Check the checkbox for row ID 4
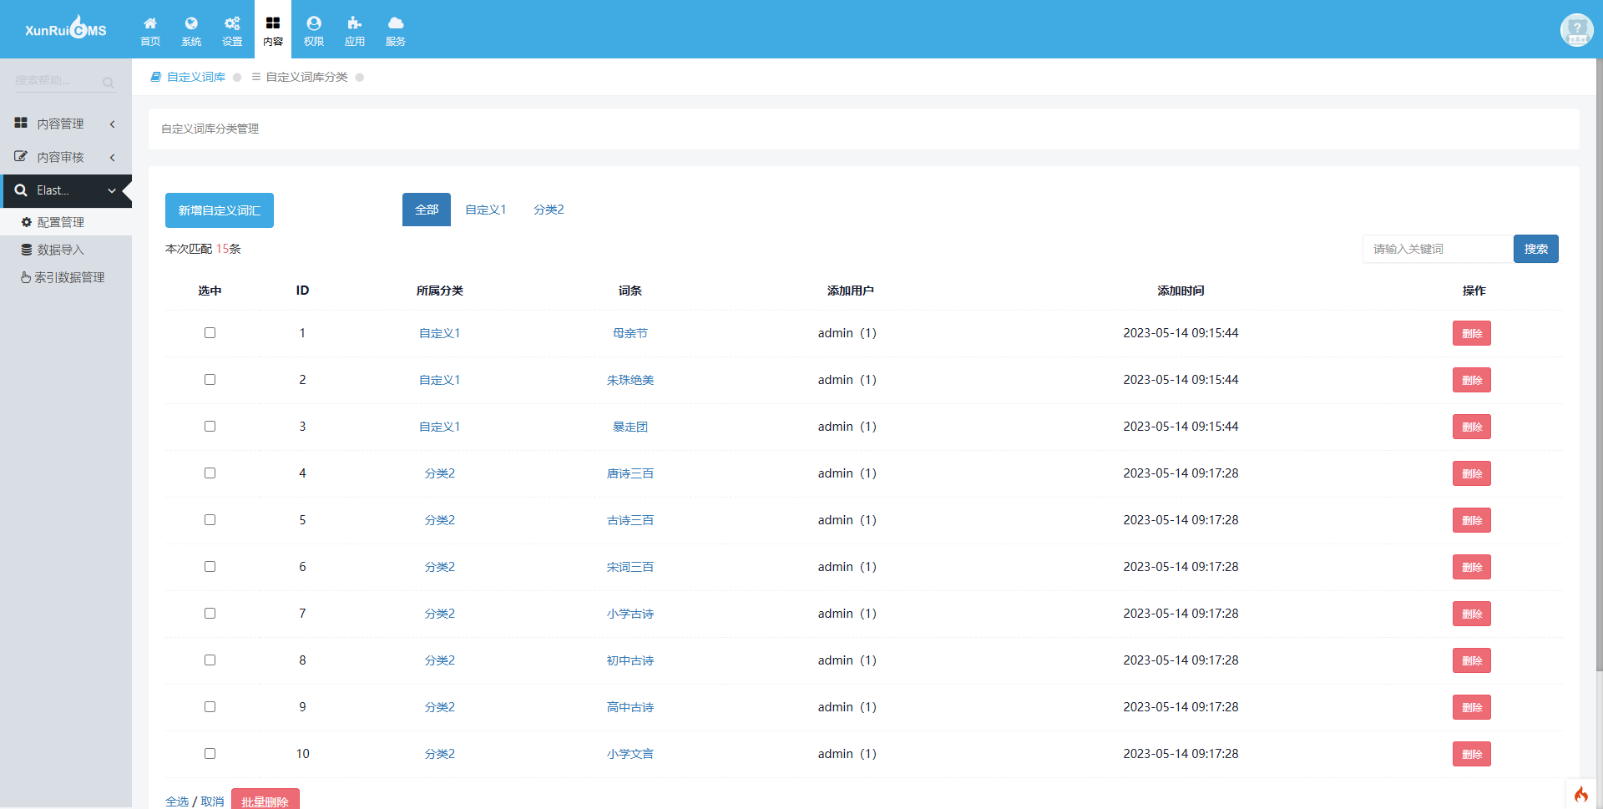This screenshot has height=809, width=1603. (210, 473)
